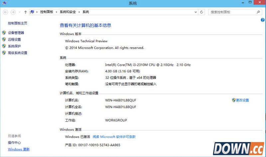Close the 系统 window
Image resolution: width=266 pixels, height=157 pixels.
pyautogui.click(x=260, y=2)
